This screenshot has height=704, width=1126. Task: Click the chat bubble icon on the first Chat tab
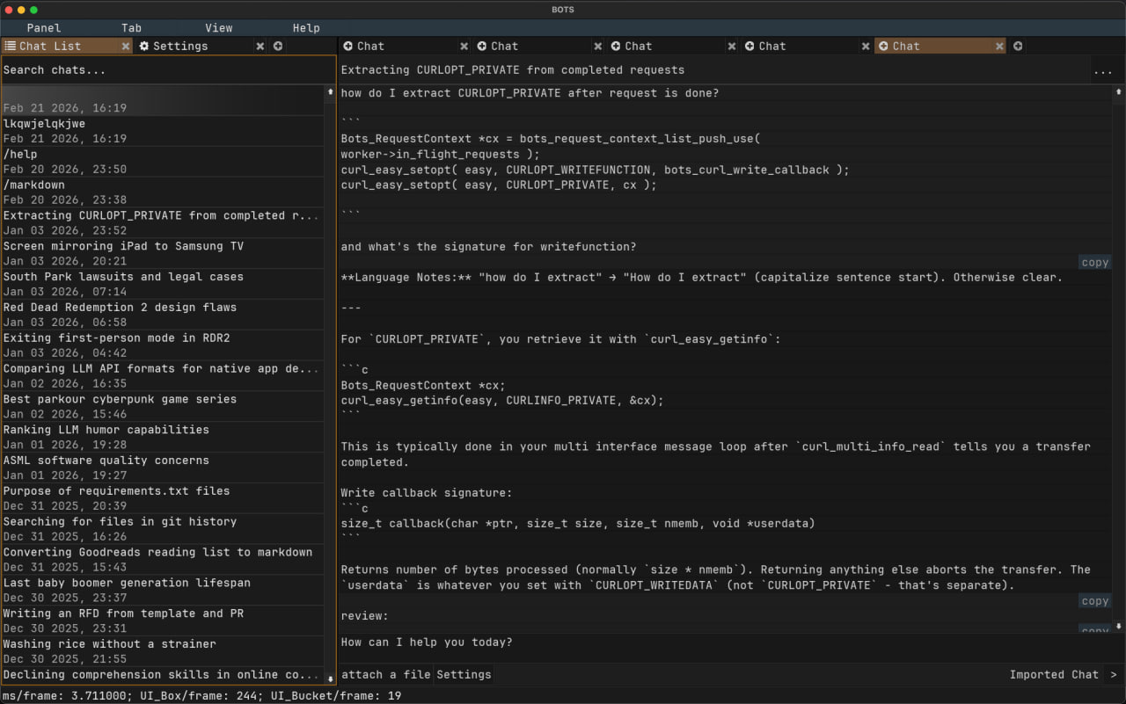tap(350, 46)
